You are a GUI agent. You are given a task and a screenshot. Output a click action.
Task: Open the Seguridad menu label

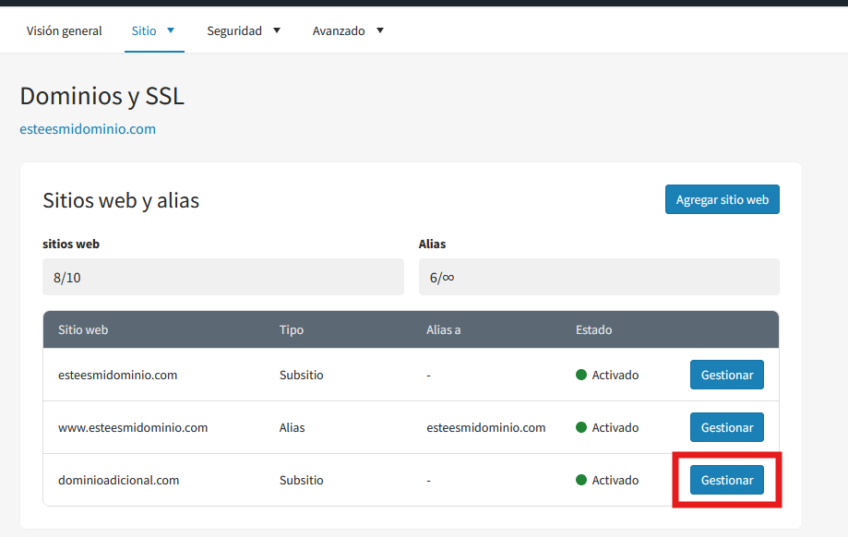click(234, 30)
